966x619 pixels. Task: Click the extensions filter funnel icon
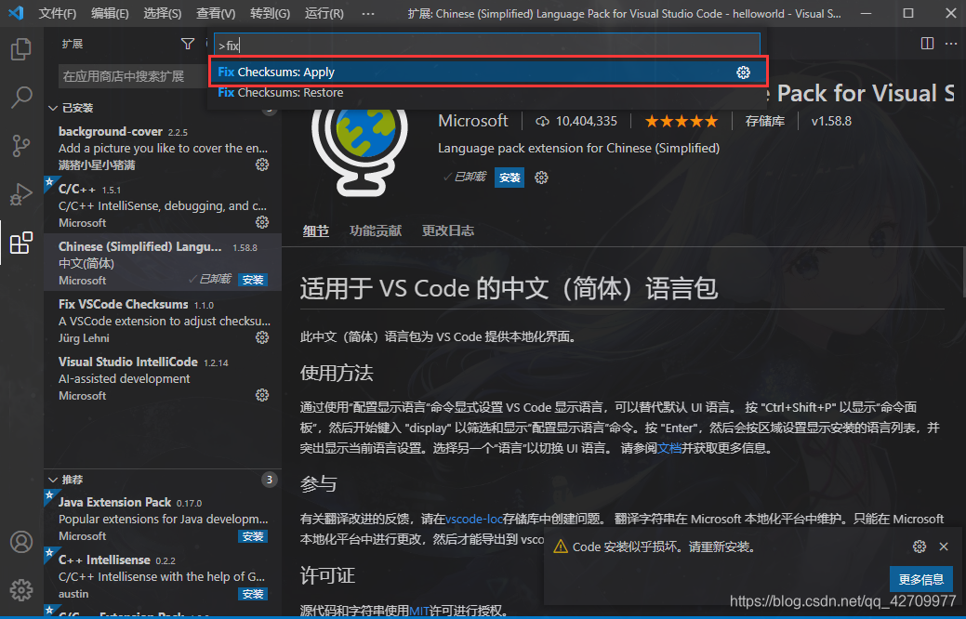[188, 44]
